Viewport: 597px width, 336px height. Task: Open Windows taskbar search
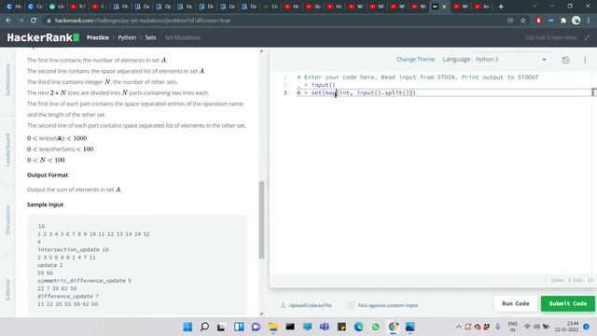click(x=204, y=327)
